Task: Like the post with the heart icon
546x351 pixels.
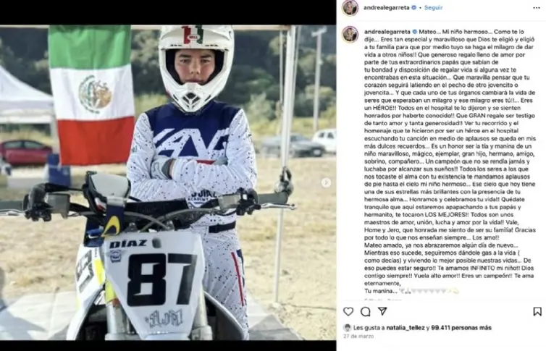Action: 348,311
